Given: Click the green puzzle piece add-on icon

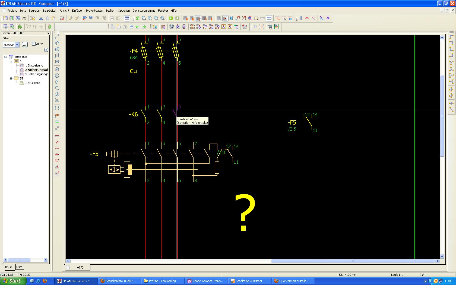Looking at the screenshot, I should (20, 27).
